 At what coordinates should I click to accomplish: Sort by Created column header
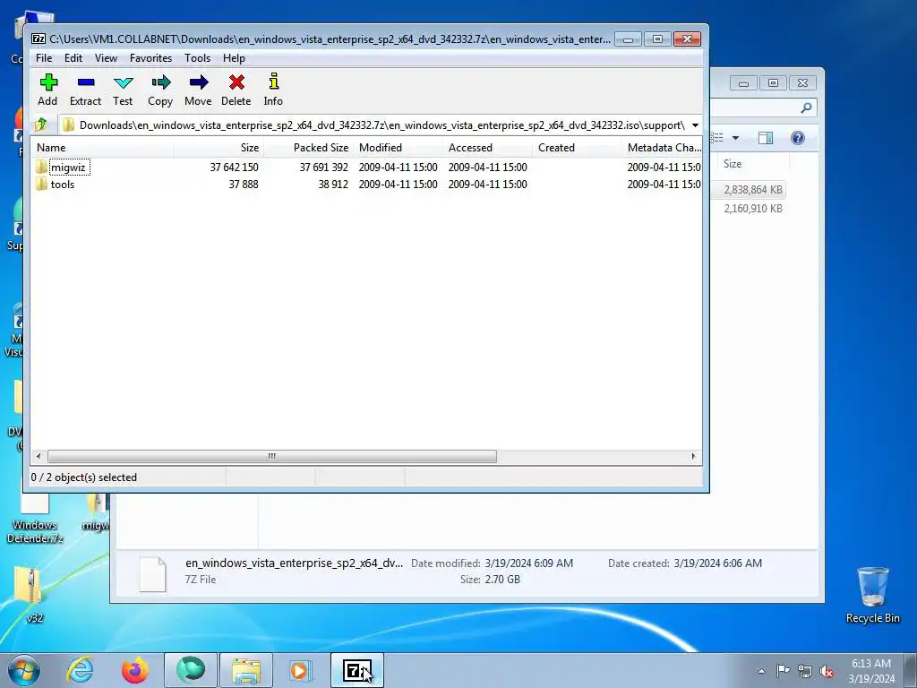pos(577,148)
